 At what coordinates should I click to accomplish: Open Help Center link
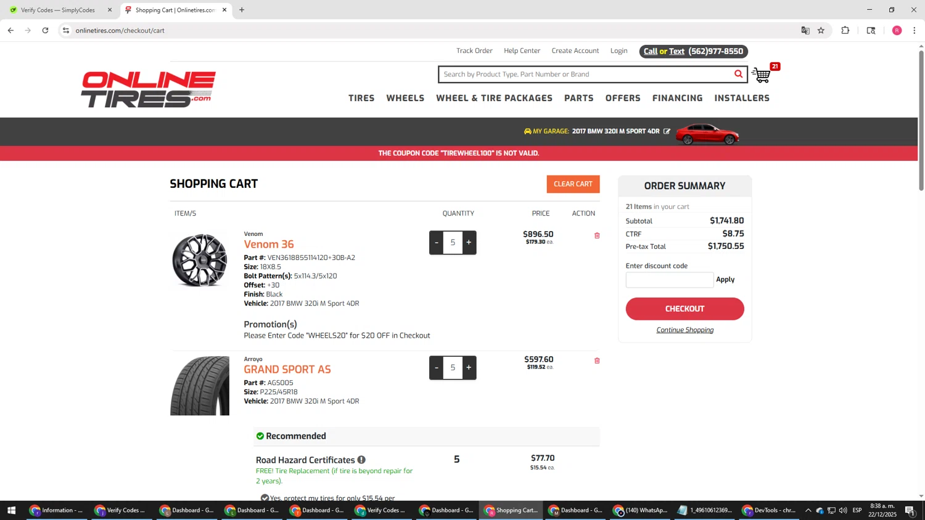(522, 51)
